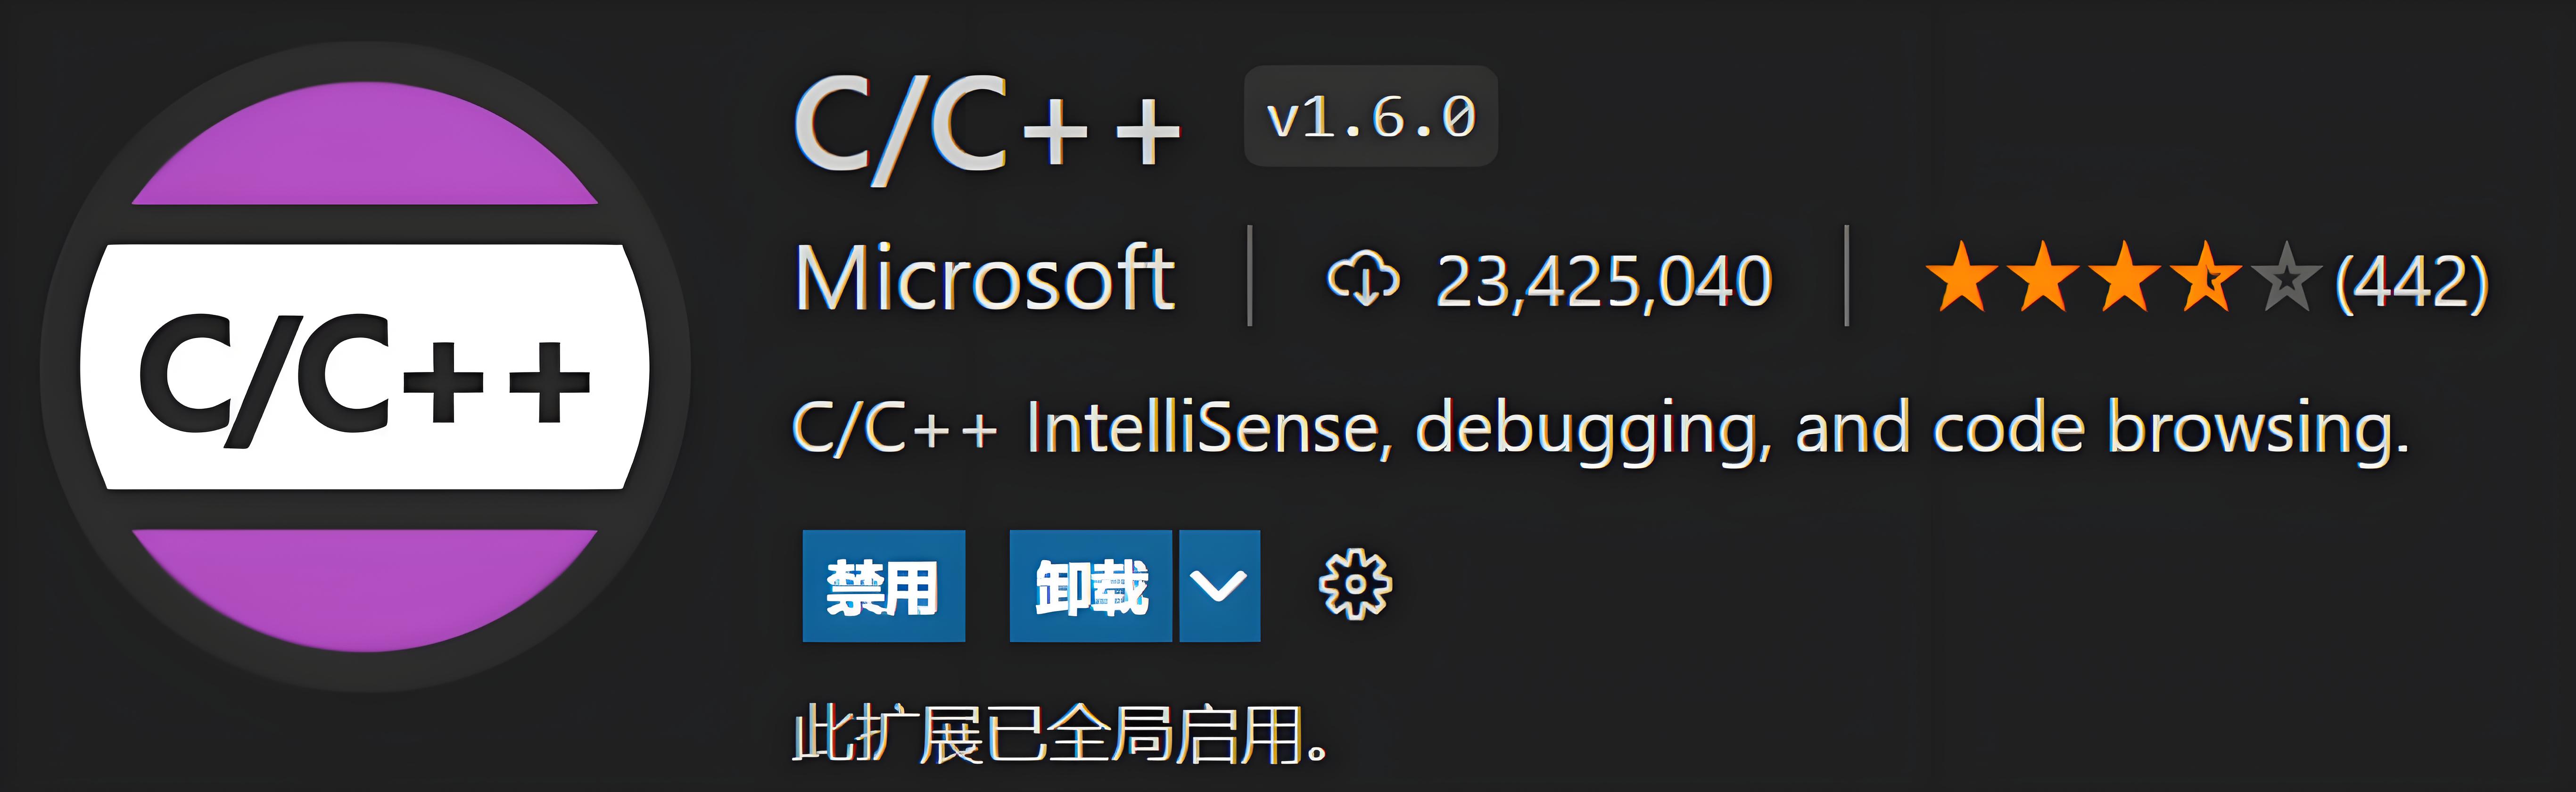Click the IntelliSense description text
This screenshot has height=792, width=2576.
(x=1600, y=428)
